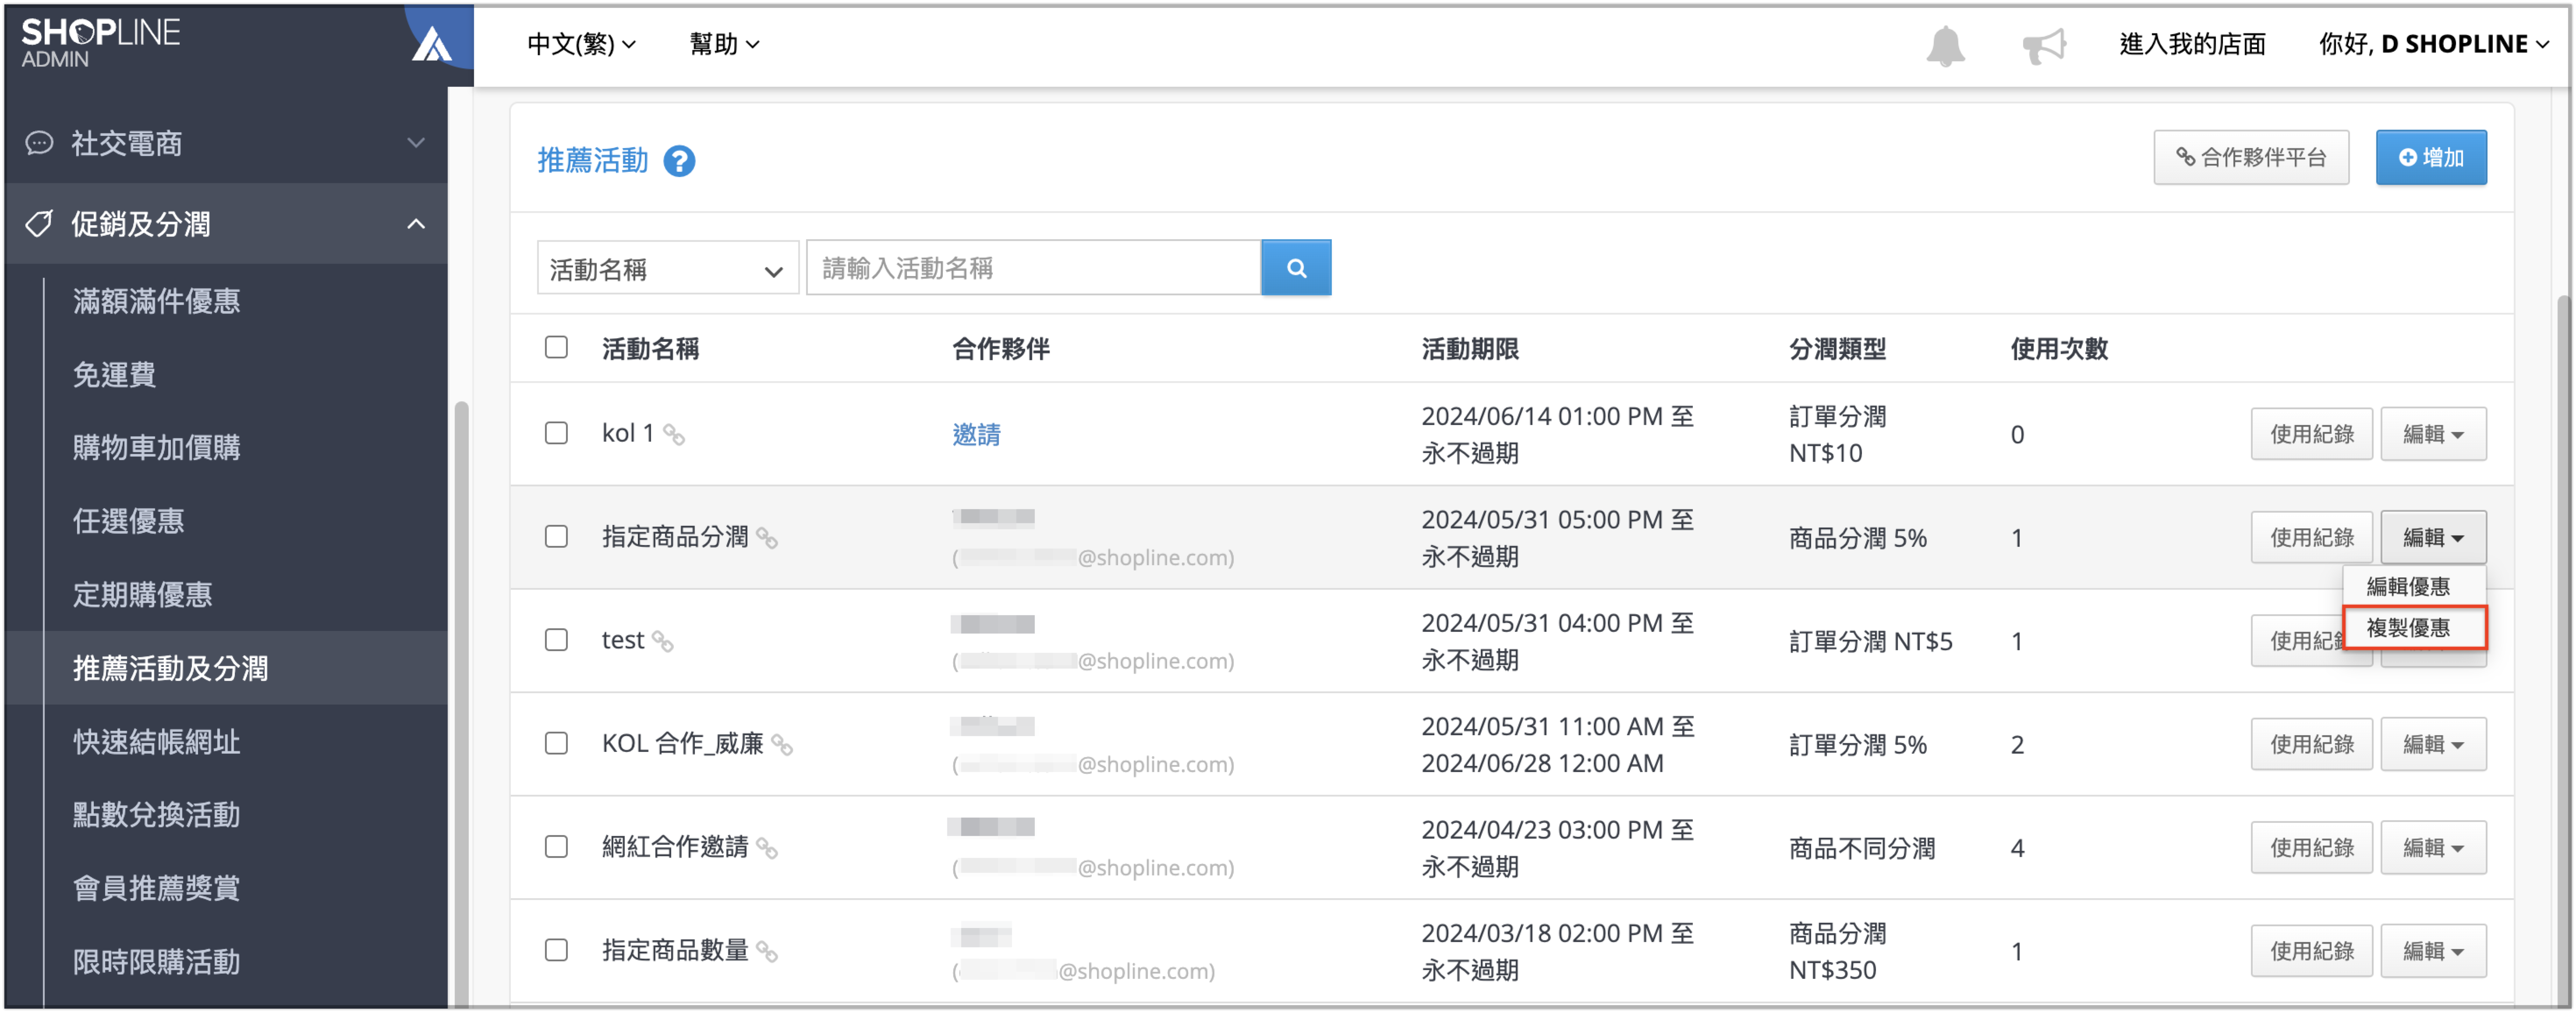Copy the link icon next to KOL 合作_威廉
This screenshot has height=1013, width=2576.
click(x=782, y=745)
